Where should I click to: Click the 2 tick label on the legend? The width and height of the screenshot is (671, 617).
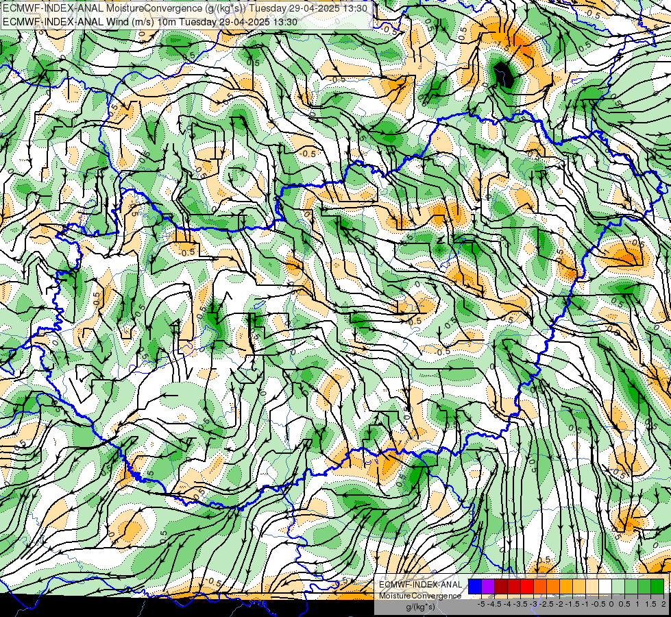pos(663,604)
